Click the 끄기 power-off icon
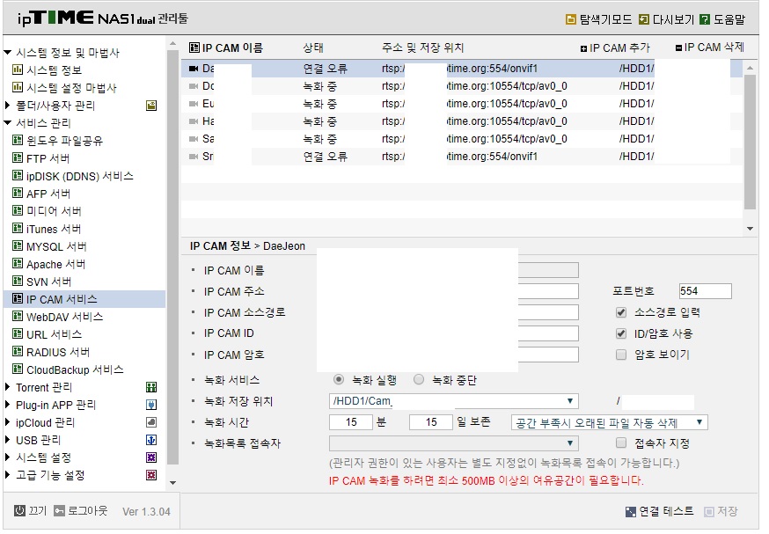 point(19,511)
